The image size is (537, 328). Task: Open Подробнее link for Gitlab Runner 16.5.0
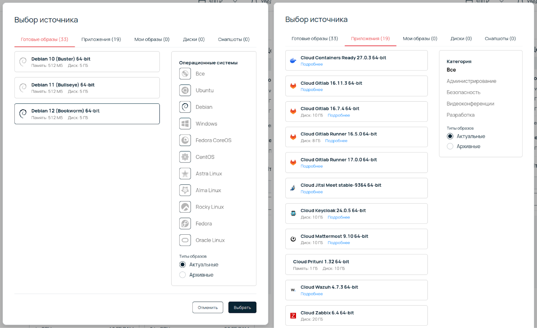336,141
